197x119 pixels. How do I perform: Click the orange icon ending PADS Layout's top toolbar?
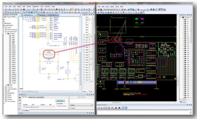click(164, 9)
